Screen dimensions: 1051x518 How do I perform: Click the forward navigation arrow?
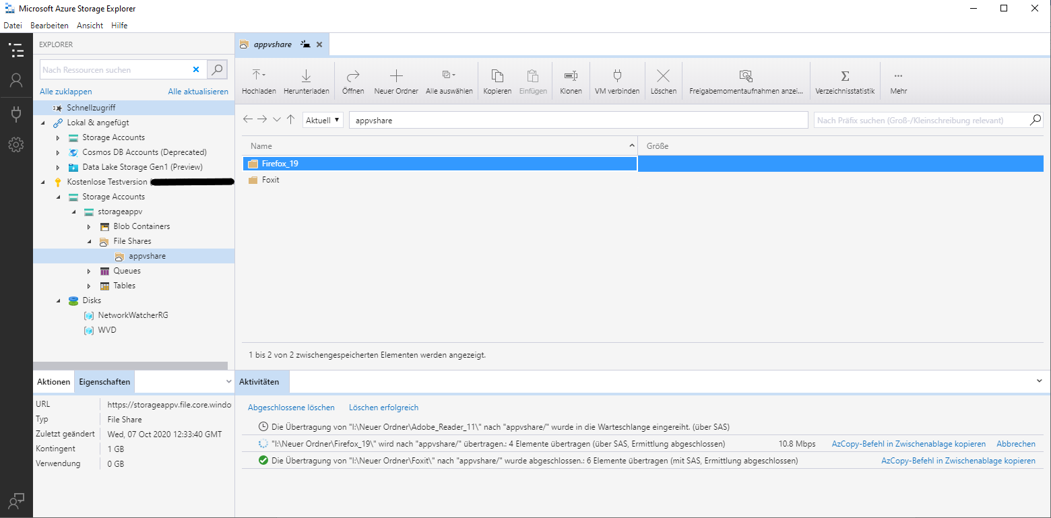262,119
